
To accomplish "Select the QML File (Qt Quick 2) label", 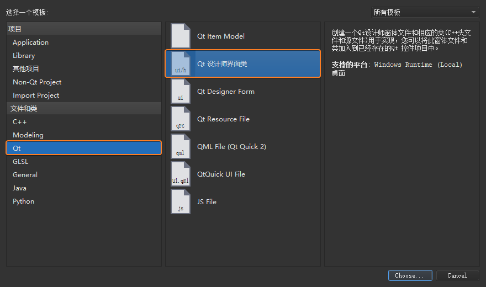I will (x=231, y=147).
